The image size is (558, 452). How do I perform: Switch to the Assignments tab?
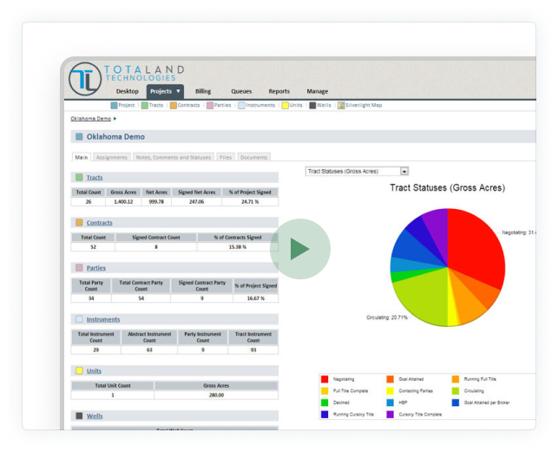pos(112,157)
